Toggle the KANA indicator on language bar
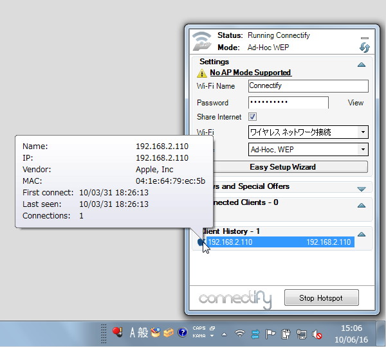This screenshot has width=386, height=347. 199,336
